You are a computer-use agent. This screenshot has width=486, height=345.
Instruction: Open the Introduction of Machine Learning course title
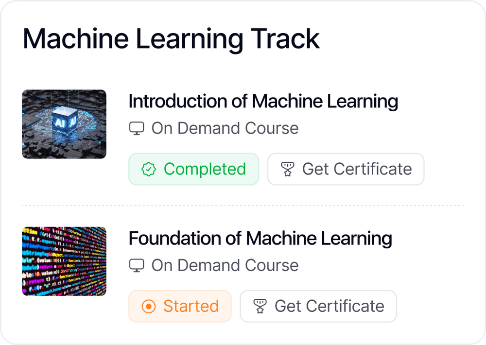point(263,102)
